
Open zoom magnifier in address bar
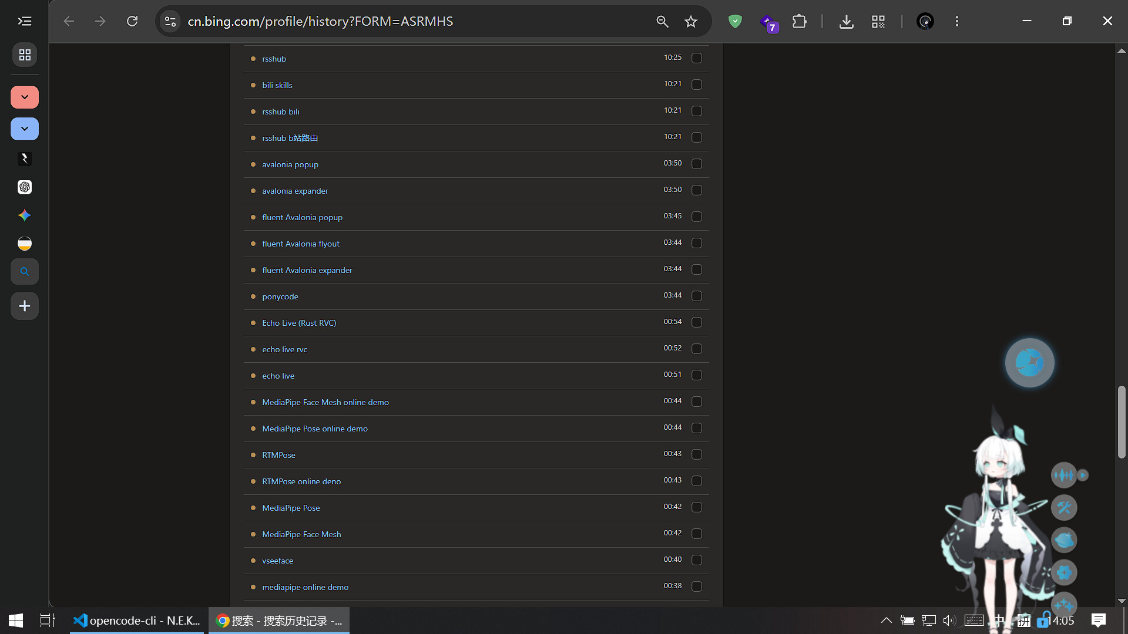coord(662,21)
